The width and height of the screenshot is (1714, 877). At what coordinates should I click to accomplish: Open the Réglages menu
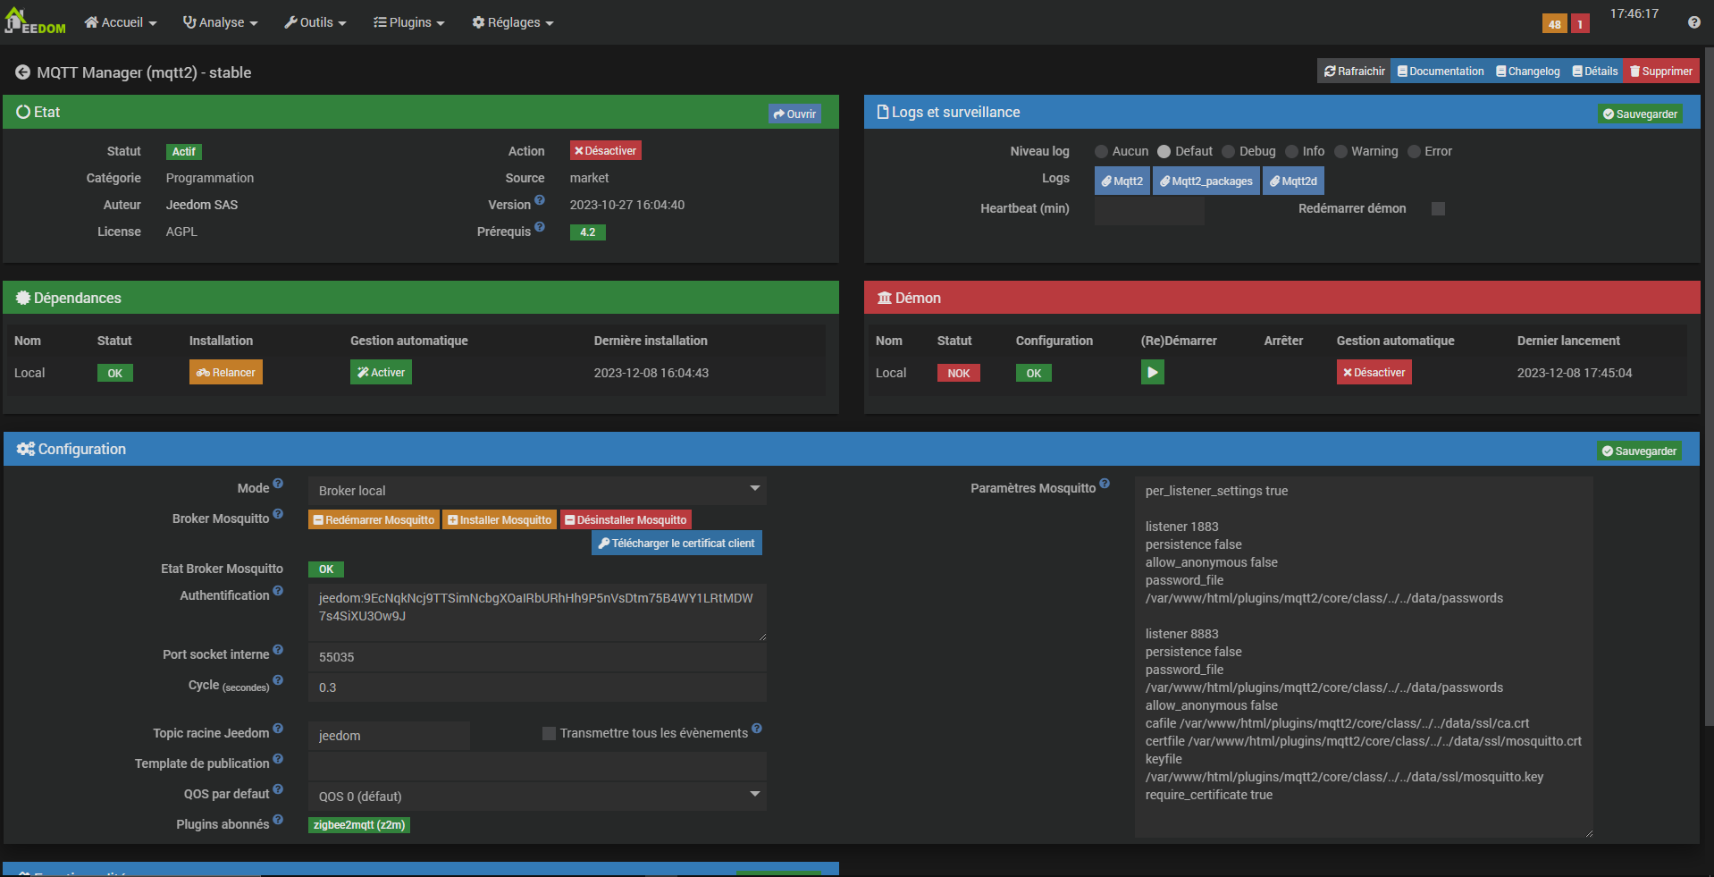(x=512, y=22)
